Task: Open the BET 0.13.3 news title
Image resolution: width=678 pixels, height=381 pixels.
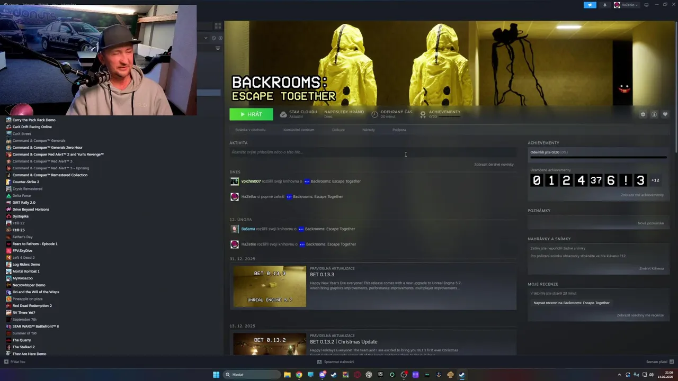Action: (x=322, y=275)
